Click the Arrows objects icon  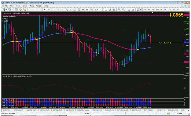[x=96, y=9]
